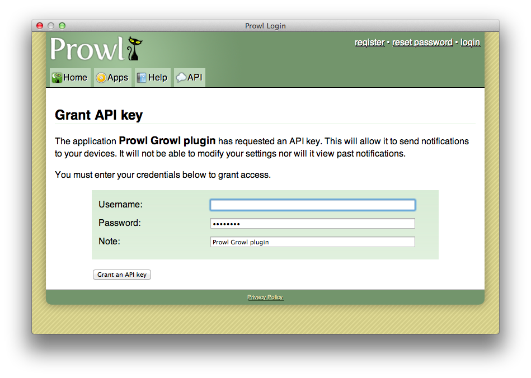Open the Privacy Policy link
Image resolution: width=531 pixels, height=378 pixels.
pyautogui.click(x=265, y=297)
